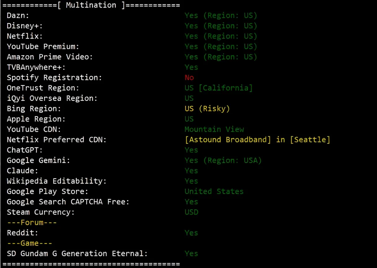Click the Mountain View YouTube CDN value
Image resolution: width=377 pixels, height=268 pixels.
click(x=214, y=129)
